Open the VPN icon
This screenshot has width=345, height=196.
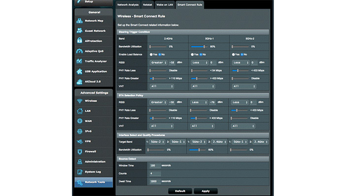80,141
